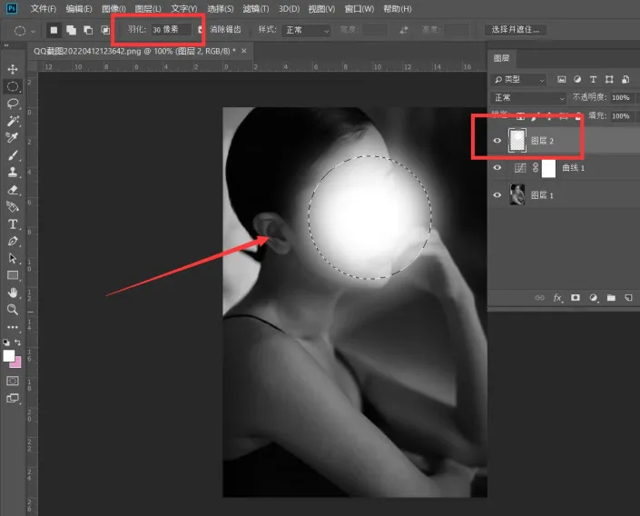Add a layer style with fx button
The width and height of the screenshot is (640, 516).
click(x=557, y=298)
